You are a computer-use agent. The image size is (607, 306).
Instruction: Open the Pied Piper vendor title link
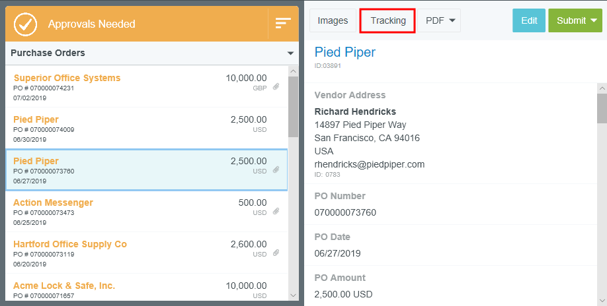[344, 52]
